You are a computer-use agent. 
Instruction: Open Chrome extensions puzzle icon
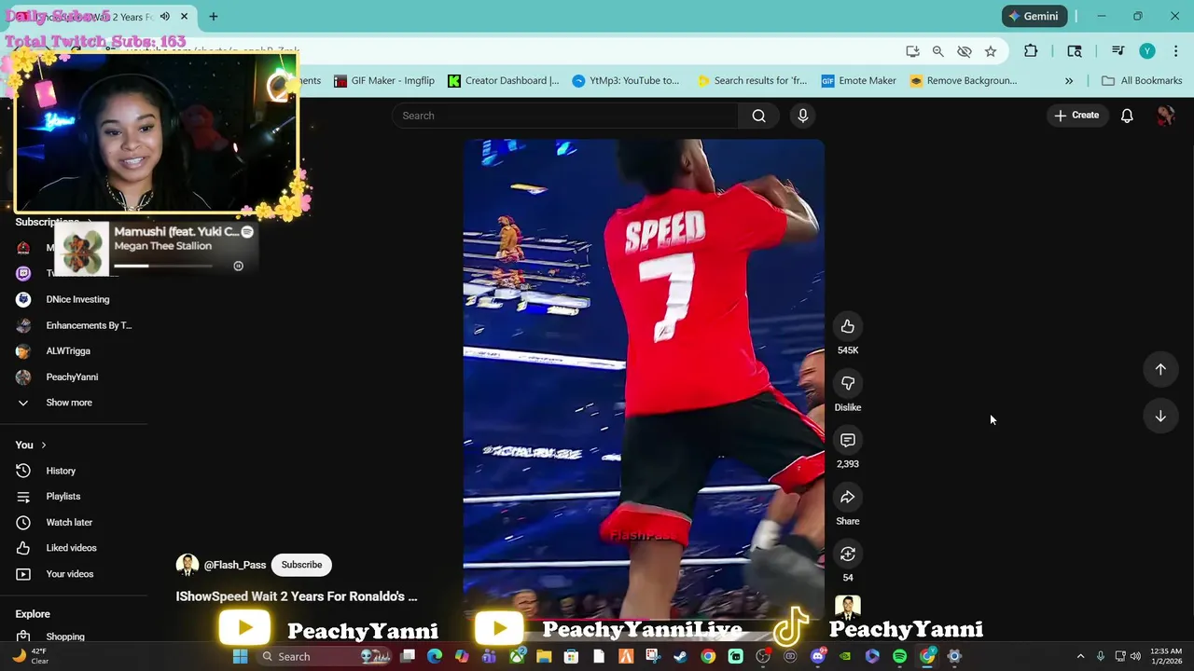click(x=1031, y=51)
